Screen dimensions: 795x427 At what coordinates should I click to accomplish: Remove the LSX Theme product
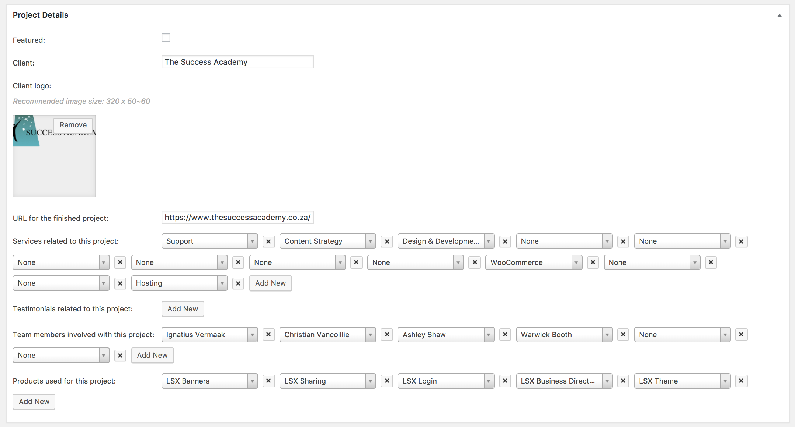click(741, 381)
